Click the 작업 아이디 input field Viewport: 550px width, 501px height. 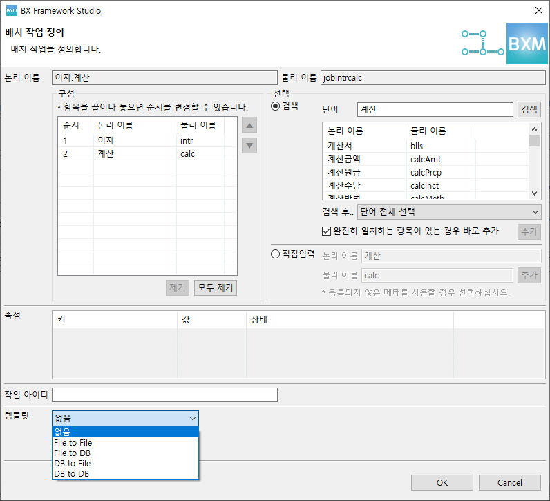[x=164, y=395]
